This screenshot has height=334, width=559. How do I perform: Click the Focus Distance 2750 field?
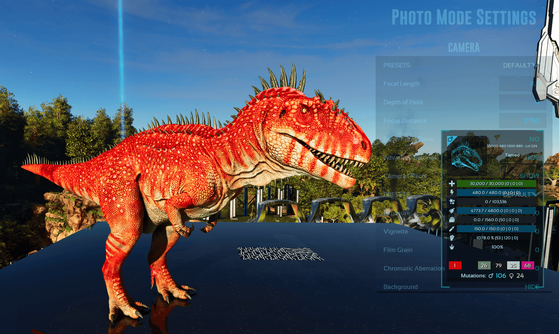[x=523, y=121]
